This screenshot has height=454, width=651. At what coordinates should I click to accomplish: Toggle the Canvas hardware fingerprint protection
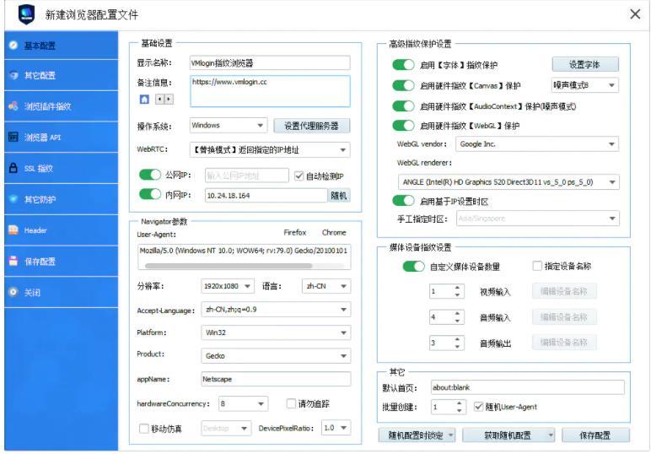coord(403,85)
